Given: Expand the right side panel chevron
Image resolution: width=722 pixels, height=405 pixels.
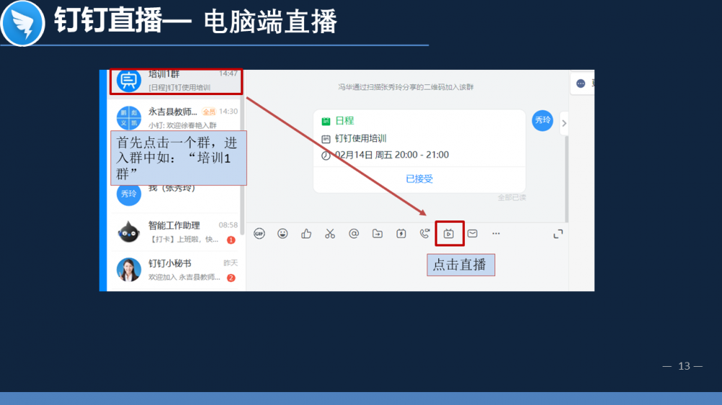Looking at the screenshot, I should click(x=564, y=123).
